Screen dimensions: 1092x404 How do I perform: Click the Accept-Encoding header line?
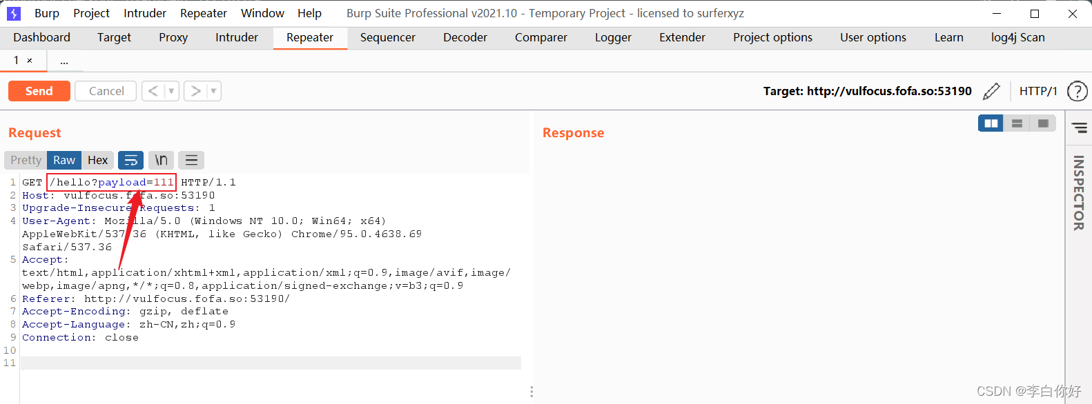[x=125, y=312]
